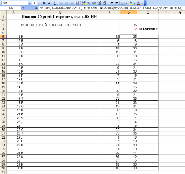Select the bold title cell Иванов Сергей Петрович

click(60, 17)
